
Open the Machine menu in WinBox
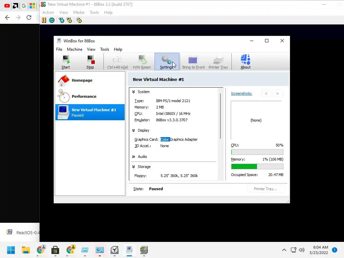pos(75,49)
